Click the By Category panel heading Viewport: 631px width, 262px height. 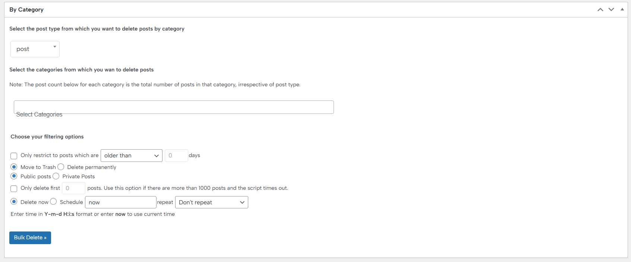pyautogui.click(x=26, y=10)
